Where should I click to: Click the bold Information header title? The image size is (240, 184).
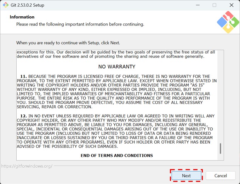[22, 17]
